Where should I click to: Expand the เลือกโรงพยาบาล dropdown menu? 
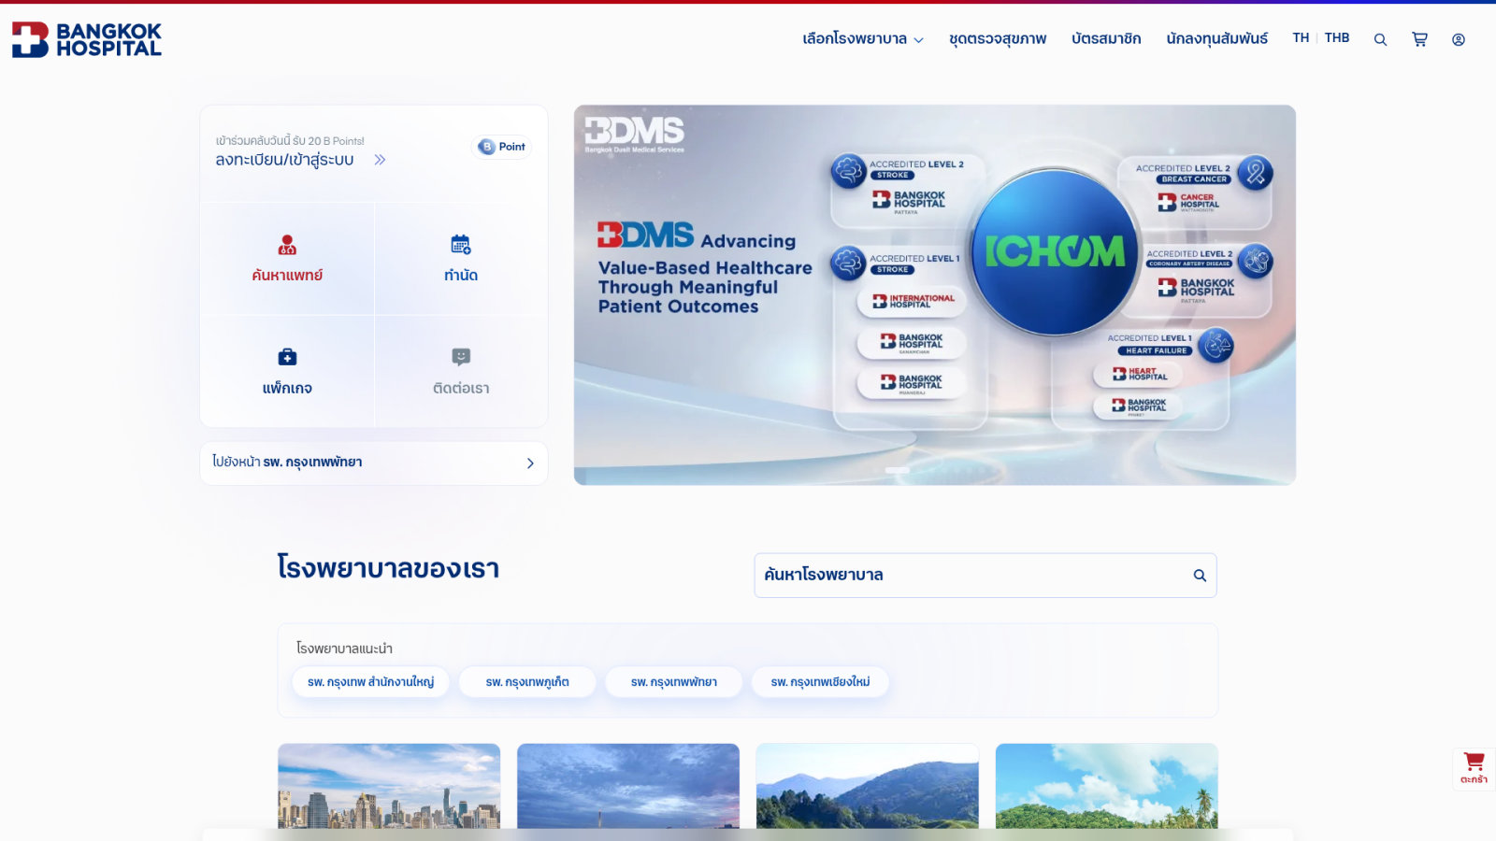863,39
